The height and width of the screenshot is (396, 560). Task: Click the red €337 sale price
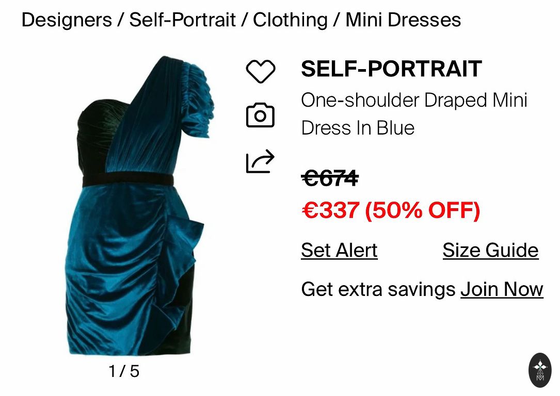point(330,210)
